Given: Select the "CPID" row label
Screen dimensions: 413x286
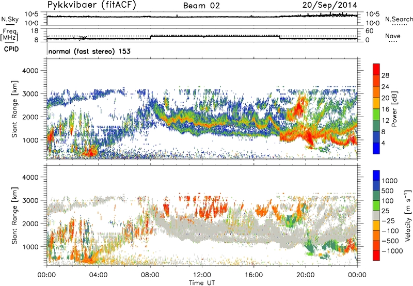Looking at the screenshot, I should click(x=11, y=49).
